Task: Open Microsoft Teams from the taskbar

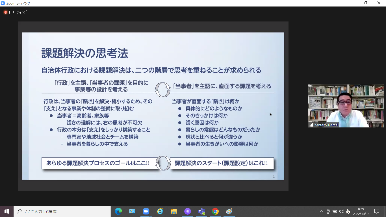Action: [201, 211]
